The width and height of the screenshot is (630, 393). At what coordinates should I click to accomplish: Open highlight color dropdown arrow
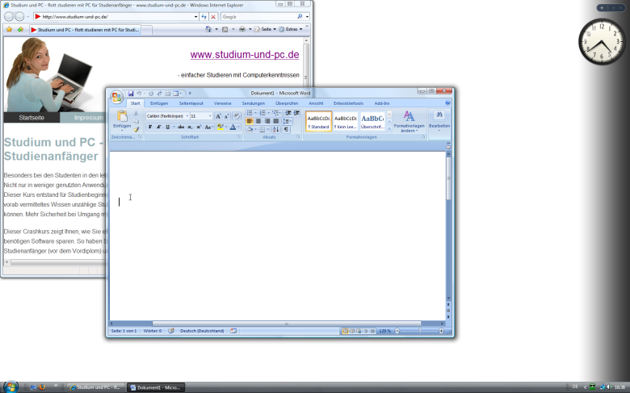(x=226, y=127)
